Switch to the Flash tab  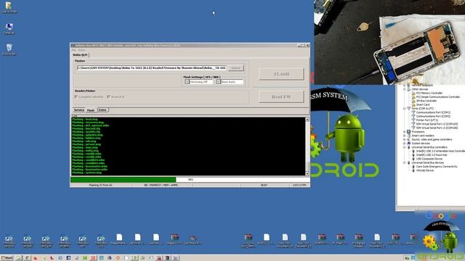pos(91,110)
